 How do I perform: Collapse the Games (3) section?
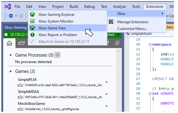tap(10, 71)
